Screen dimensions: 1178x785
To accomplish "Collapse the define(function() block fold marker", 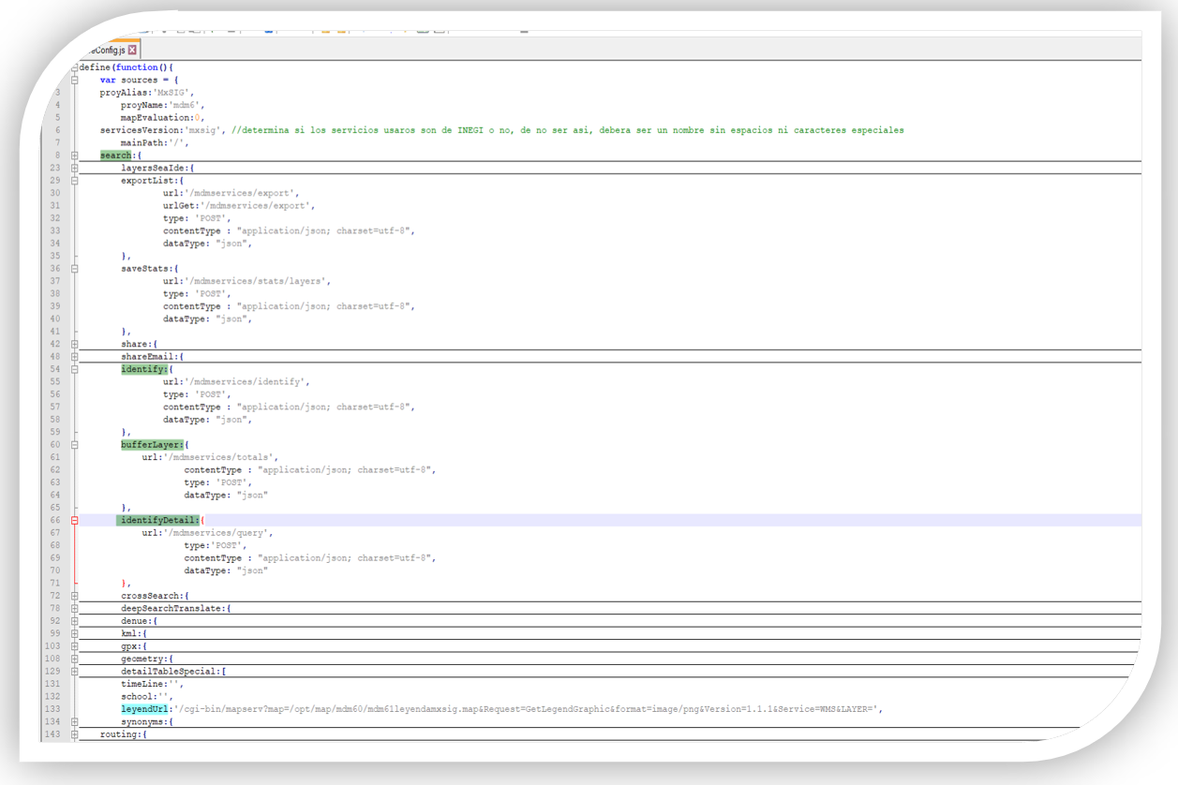I will pyautogui.click(x=74, y=67).
